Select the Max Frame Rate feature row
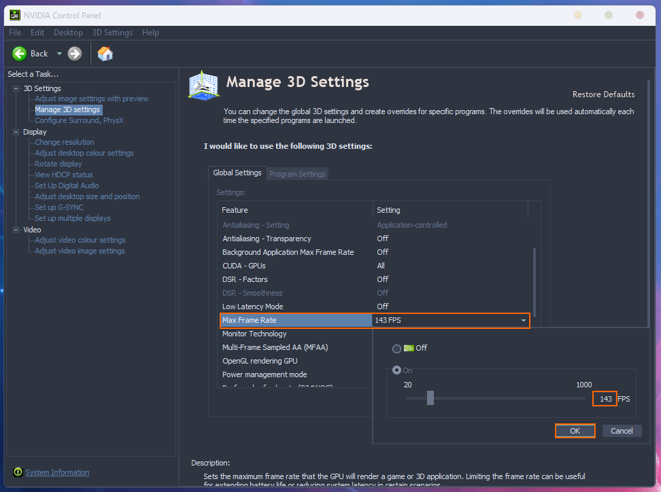661x492 pixels. [296, 320]
